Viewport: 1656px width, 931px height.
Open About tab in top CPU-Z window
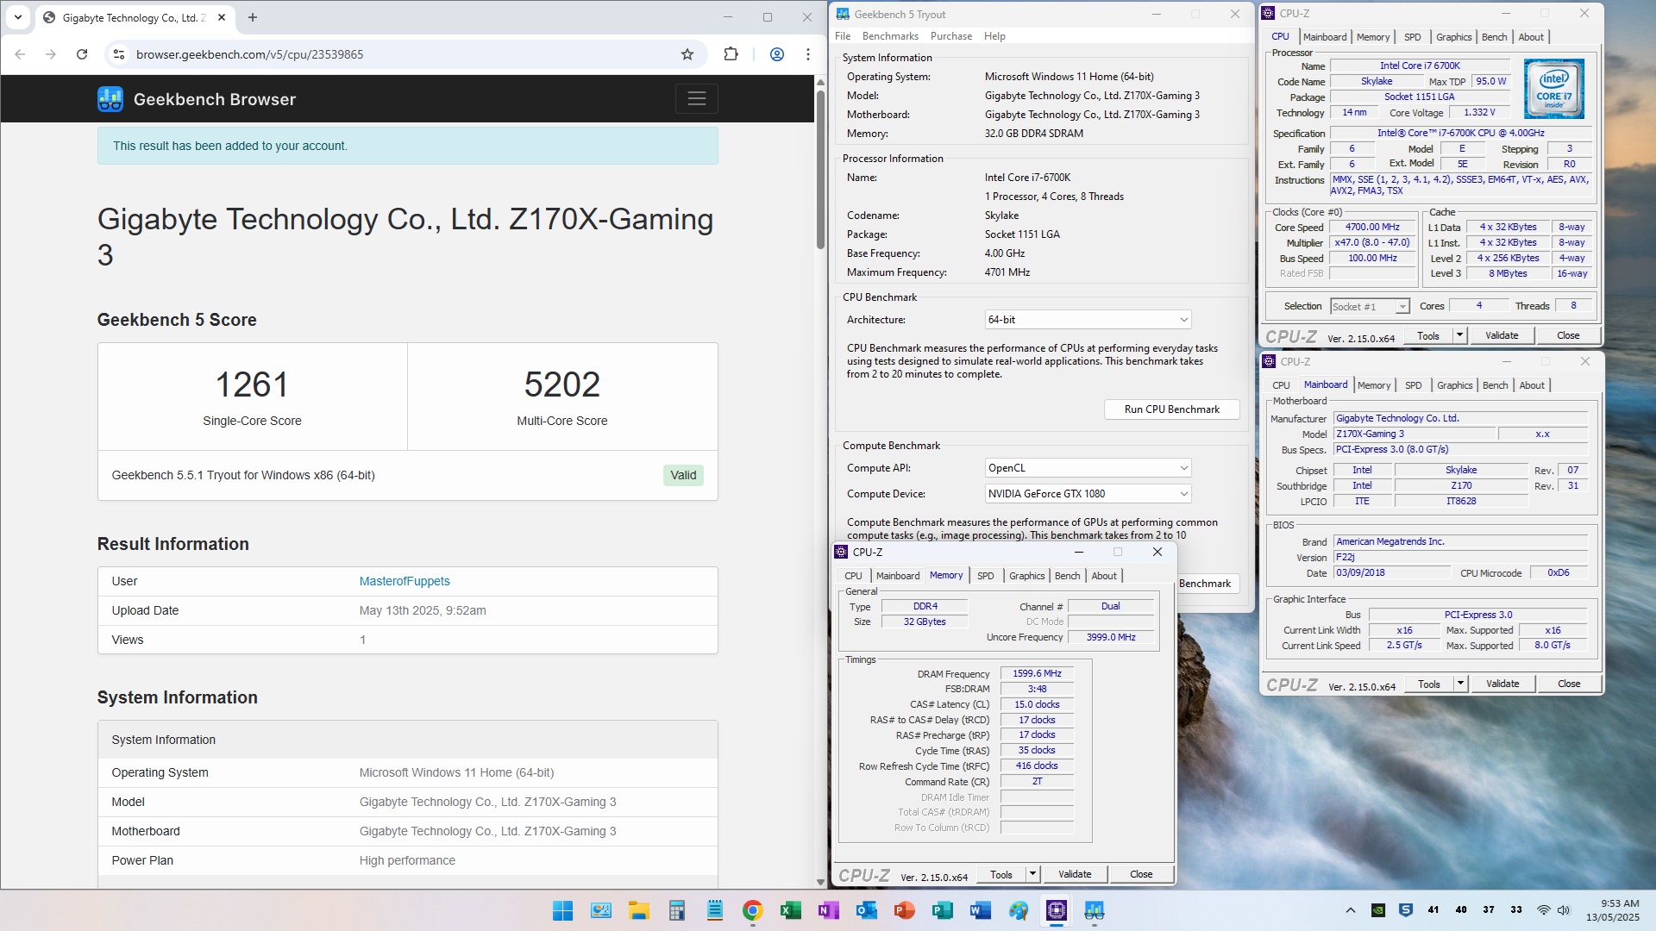[1531, 37]
